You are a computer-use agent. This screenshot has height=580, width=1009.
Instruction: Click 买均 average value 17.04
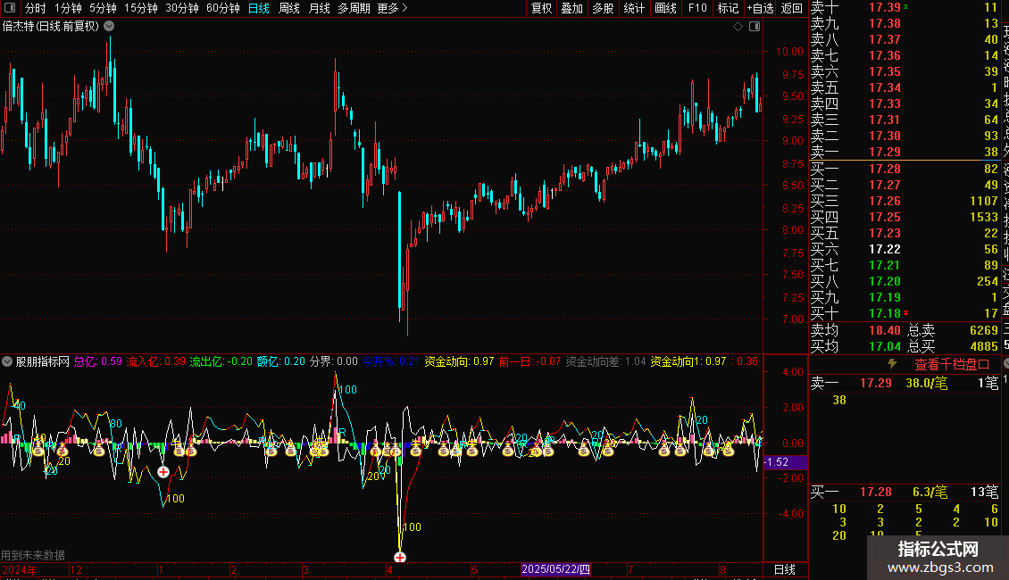click(885, 346)
